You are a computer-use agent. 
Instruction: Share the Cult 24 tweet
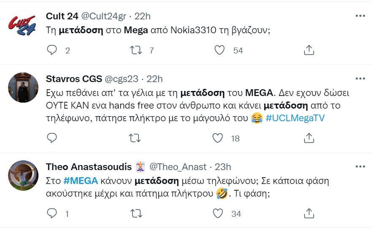309,51
